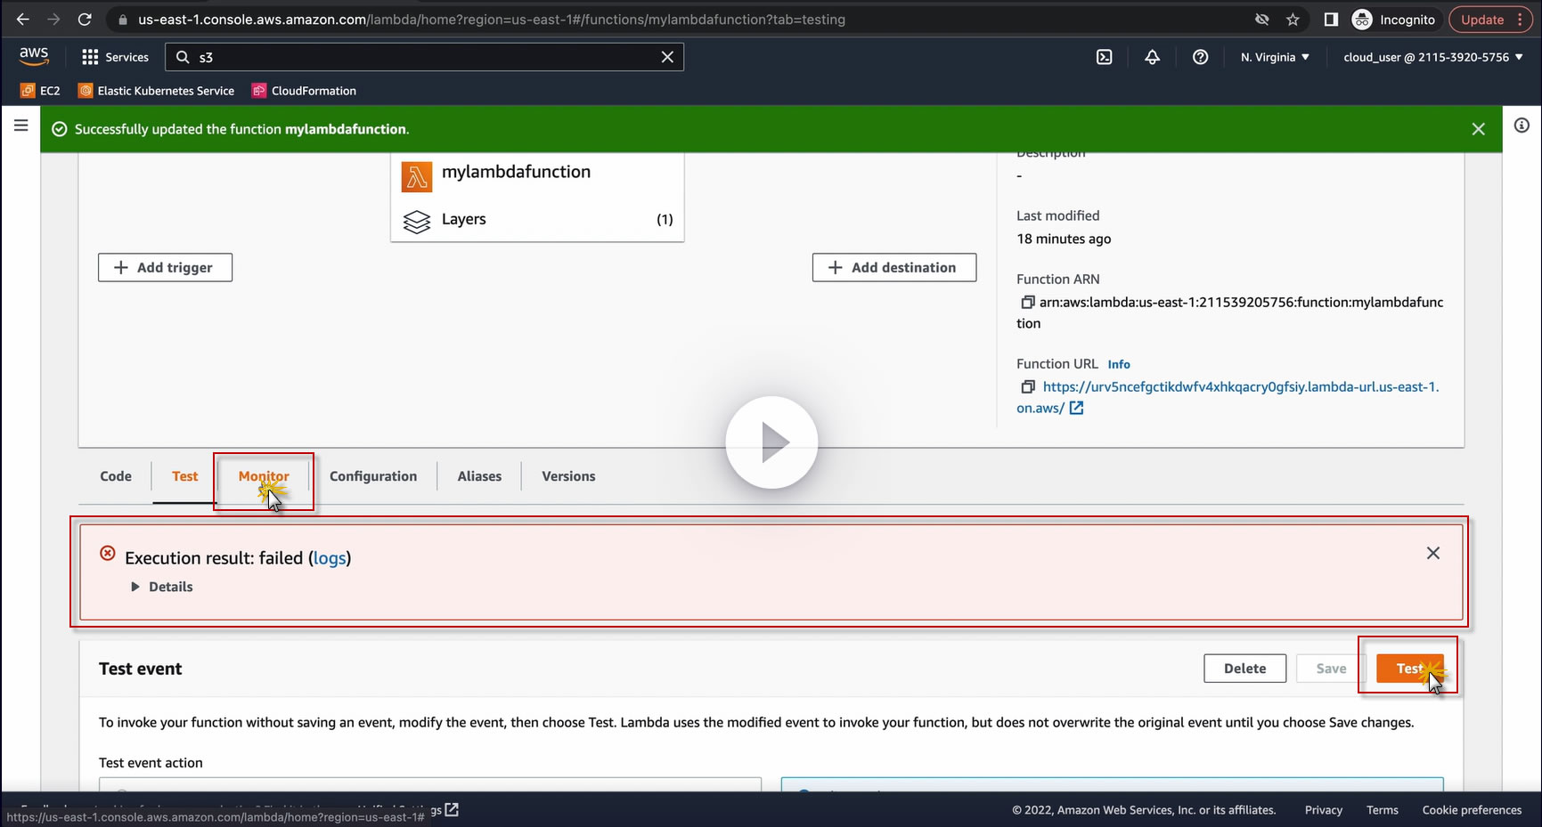Select the Layers stack icon
Viewport: 1542px width, 827px height.
pyautogui.click(x=417, y=221)
